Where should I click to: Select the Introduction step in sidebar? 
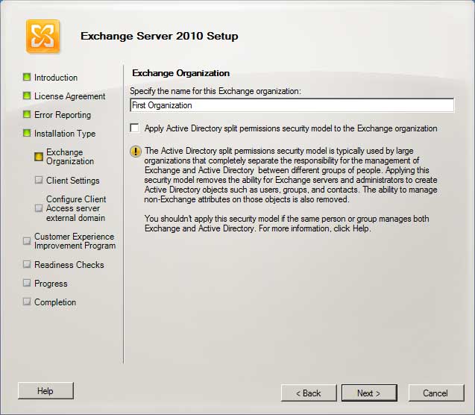(55, 78)
